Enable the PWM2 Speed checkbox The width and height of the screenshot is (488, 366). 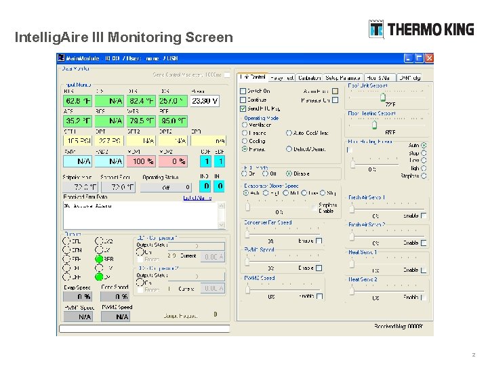click(319, 296)
